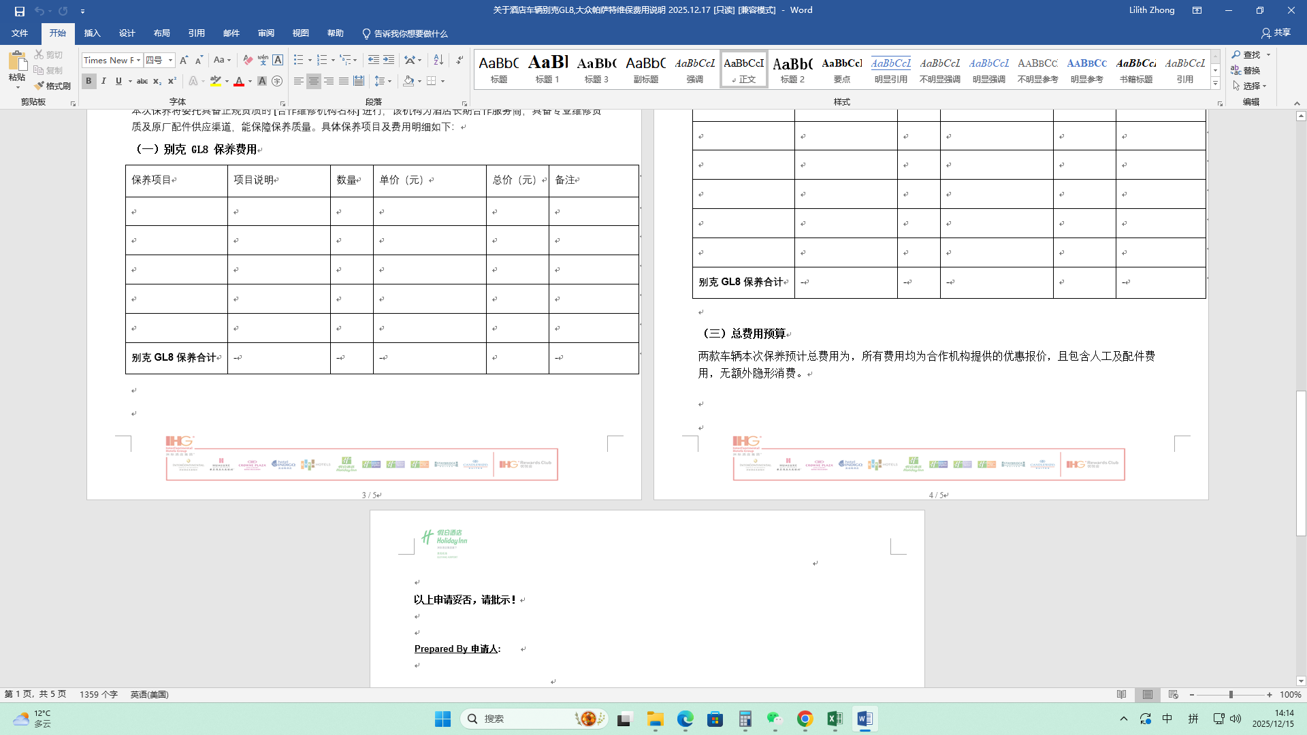Click the Clear All Formatting eraser icon

248,60
